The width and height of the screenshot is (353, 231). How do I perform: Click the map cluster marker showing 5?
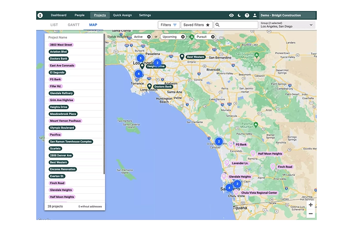point(140,58)
